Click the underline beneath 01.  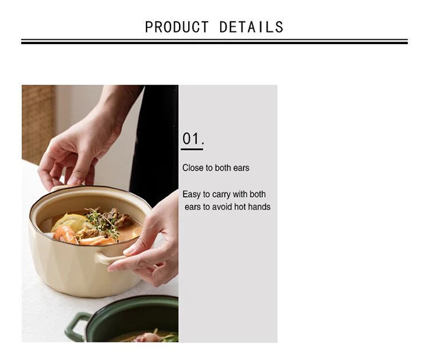pyautogui.click(x=192, y=149)
